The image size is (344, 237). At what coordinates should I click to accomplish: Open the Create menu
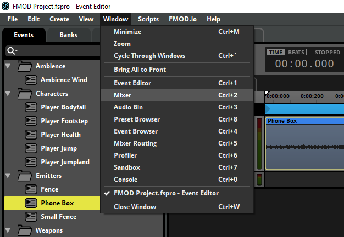point(59,19)
